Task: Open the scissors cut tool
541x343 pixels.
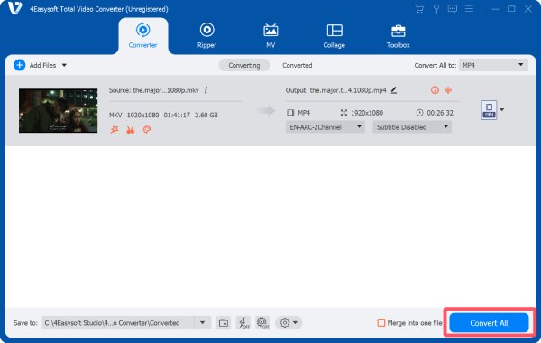Action: [x=131, y=130]
